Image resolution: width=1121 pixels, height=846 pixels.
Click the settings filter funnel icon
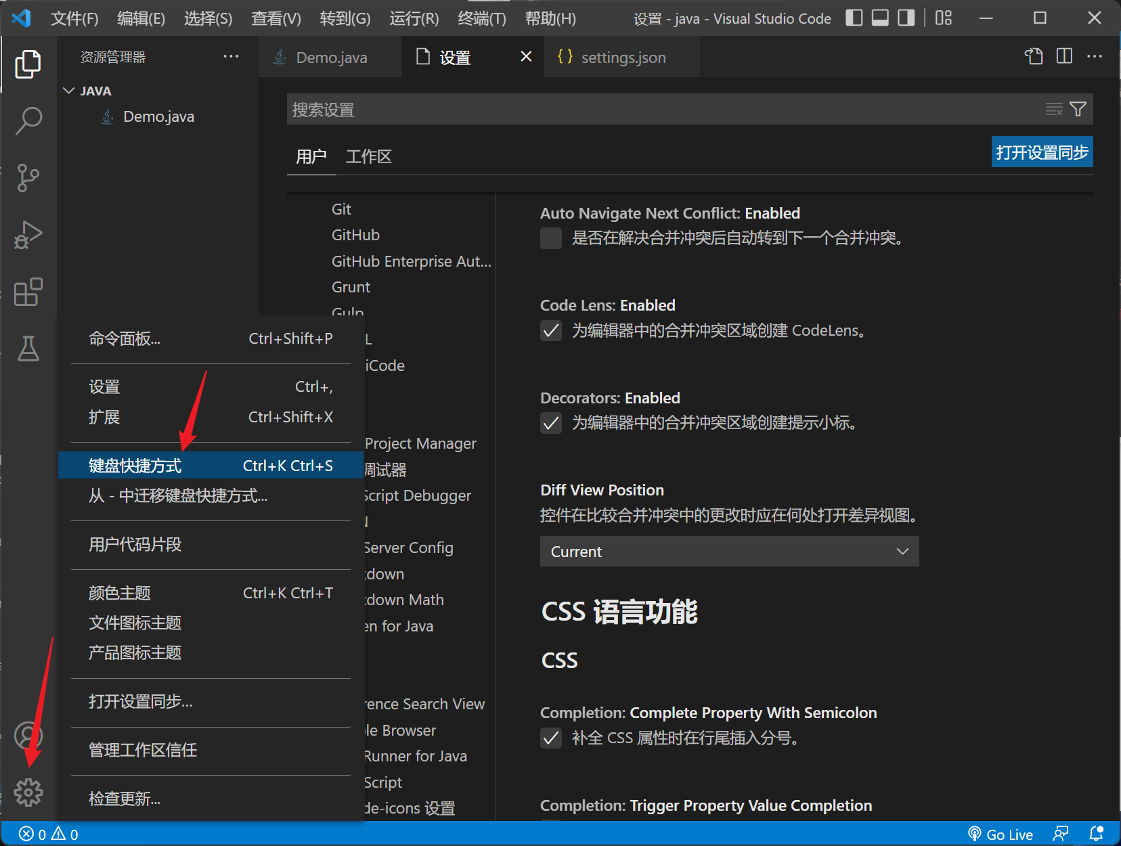[1078, 109]
